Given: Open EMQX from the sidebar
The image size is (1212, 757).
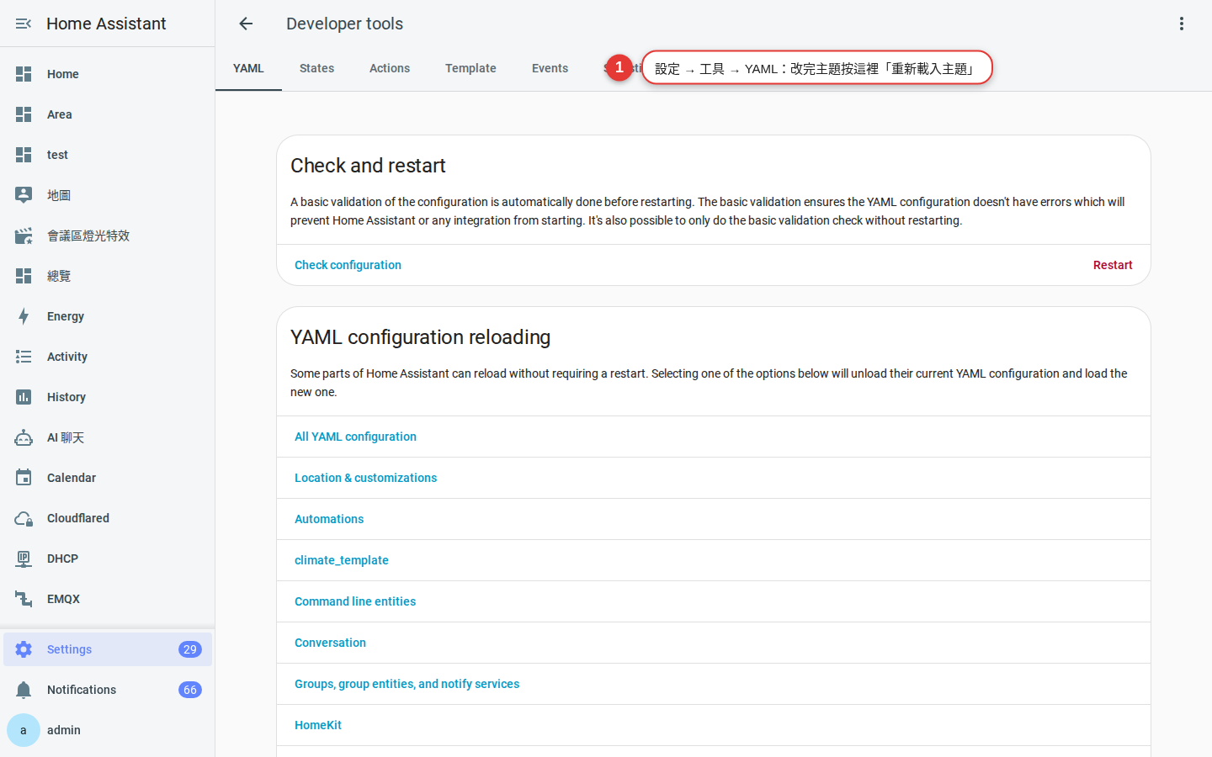Looking at the screenshot, I should point(108,599).
